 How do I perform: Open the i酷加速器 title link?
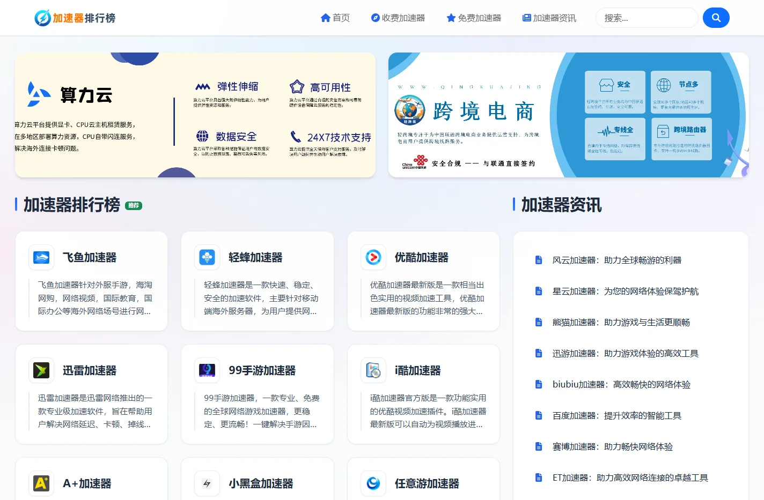pyautogui.click(x=418, y=370)
